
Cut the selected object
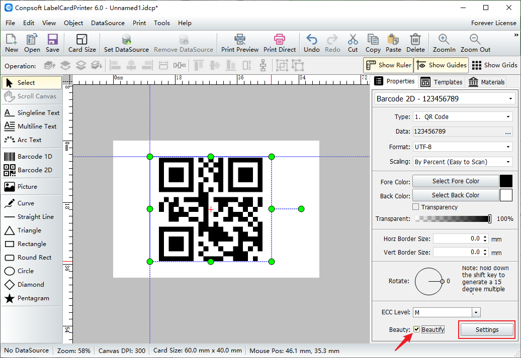353,43
